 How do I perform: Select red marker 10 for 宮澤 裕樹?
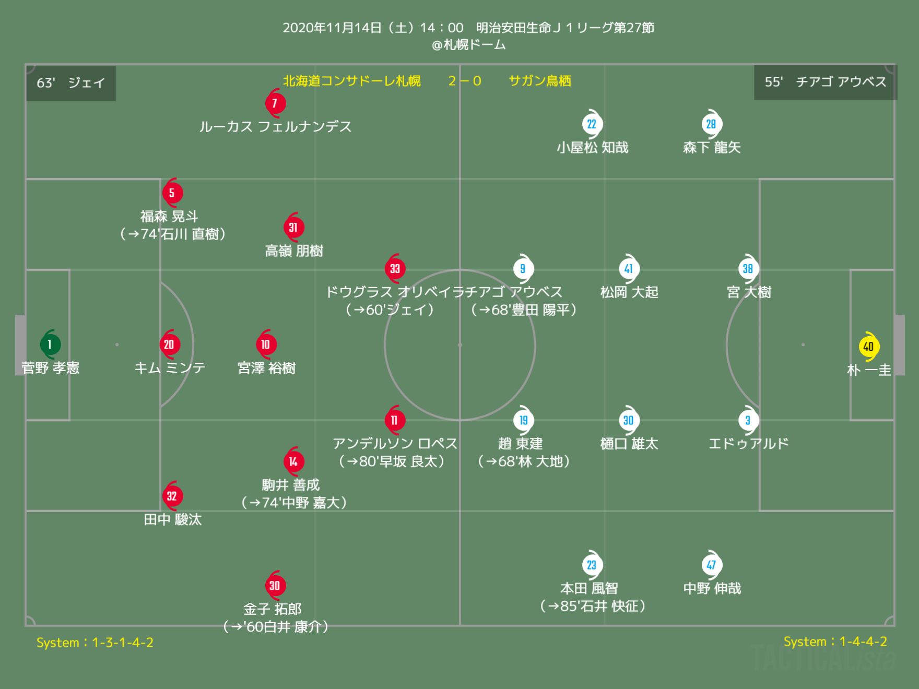(x=266, y=344)
